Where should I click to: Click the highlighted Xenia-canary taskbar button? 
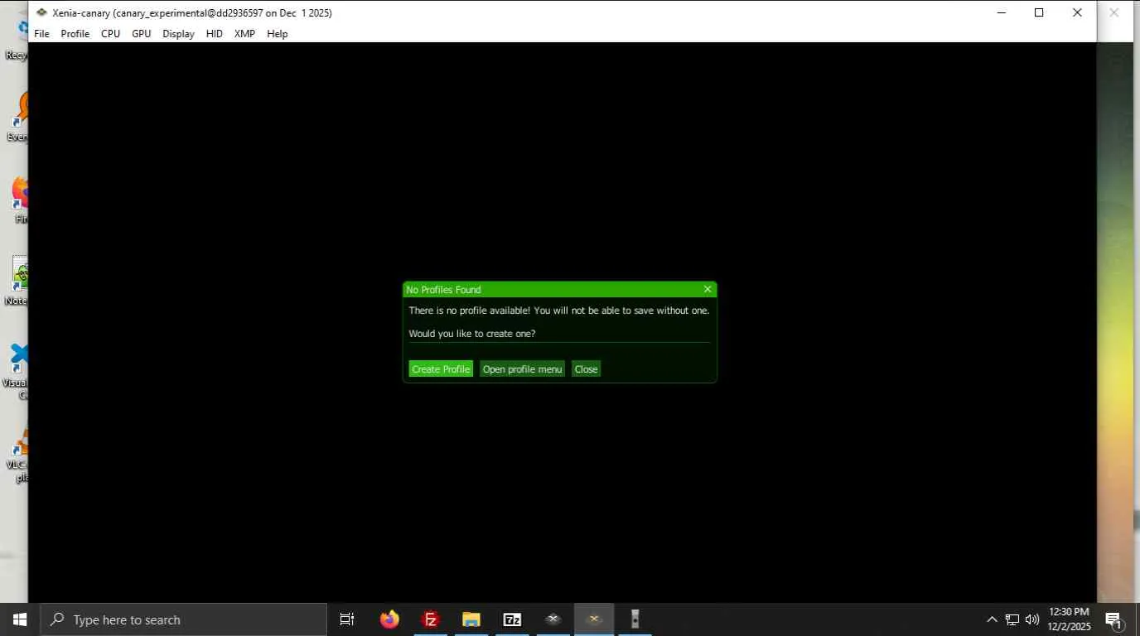[x=594, y=619]
